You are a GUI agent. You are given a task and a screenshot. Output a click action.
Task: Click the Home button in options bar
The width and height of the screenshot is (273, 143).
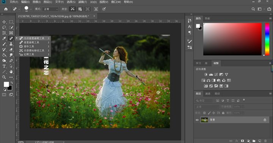pos(6,9)
